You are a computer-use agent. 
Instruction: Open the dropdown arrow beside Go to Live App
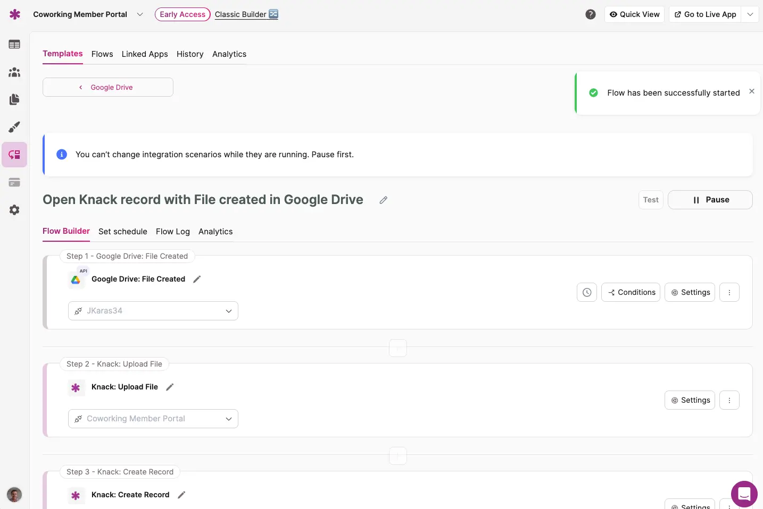point(750,14)
